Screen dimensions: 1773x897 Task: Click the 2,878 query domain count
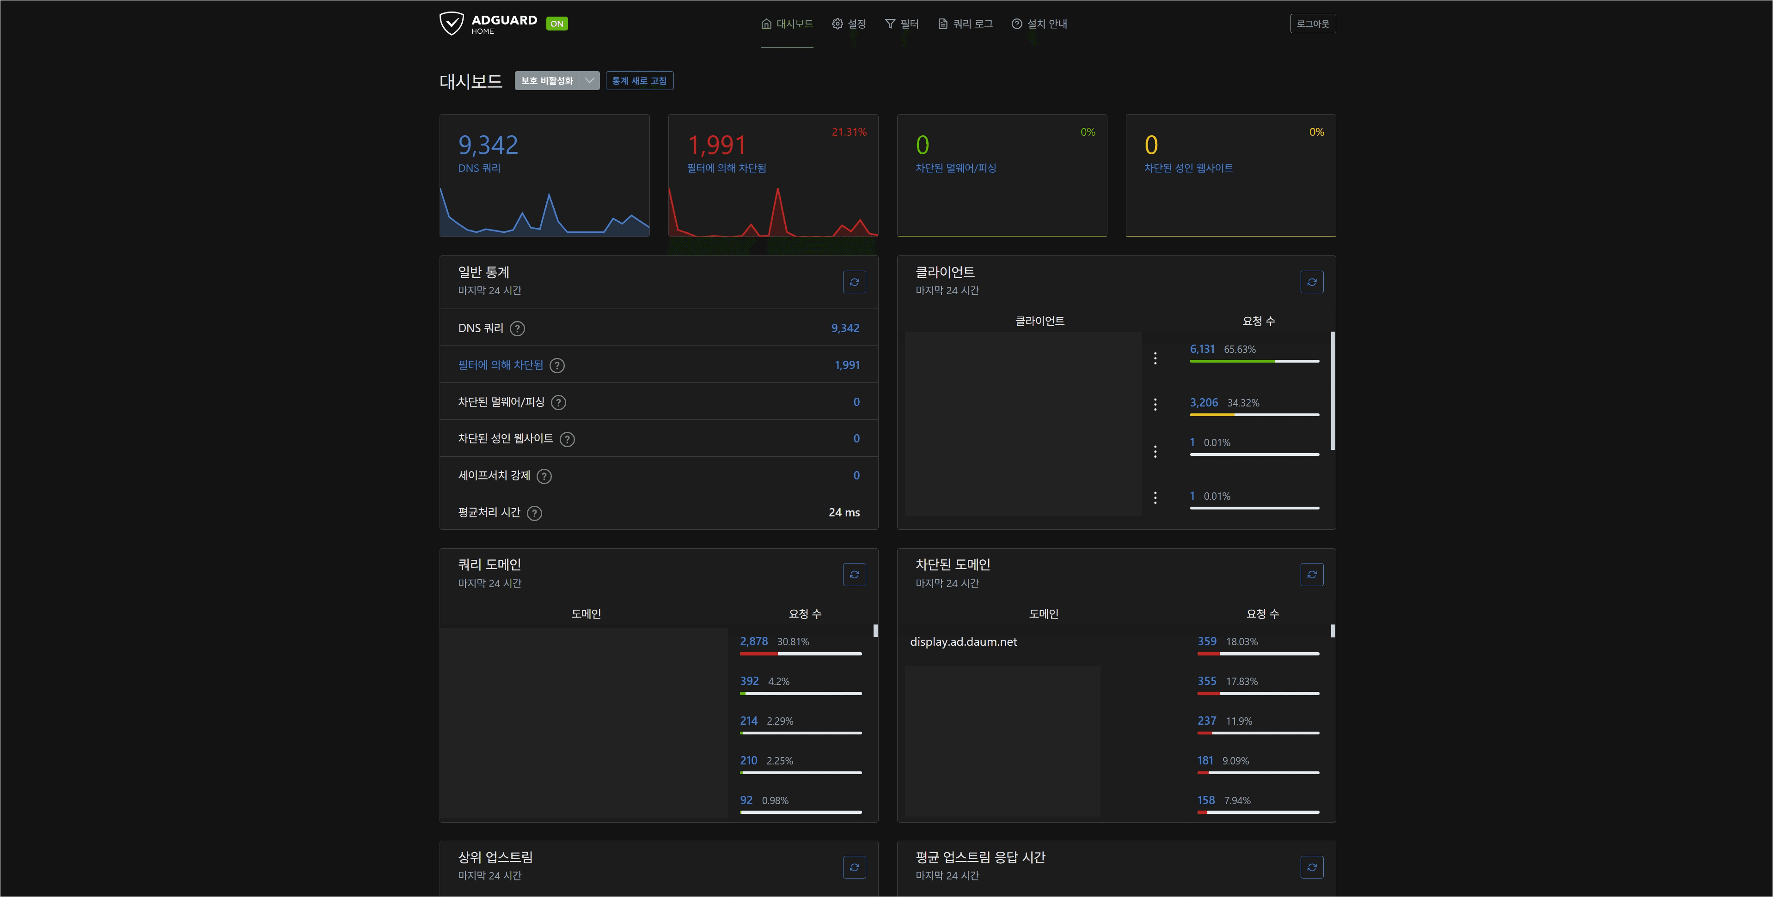coord(754,642)
